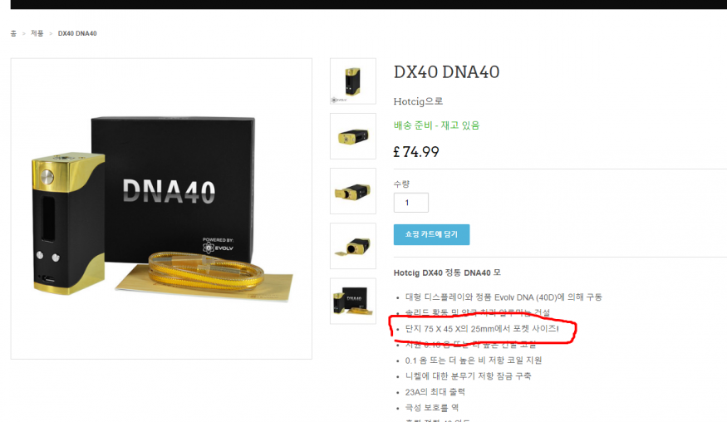Click the Hotcig DX40 description heading
The height and width of the screenshot is (422, 727).
(x=447, y=272)
